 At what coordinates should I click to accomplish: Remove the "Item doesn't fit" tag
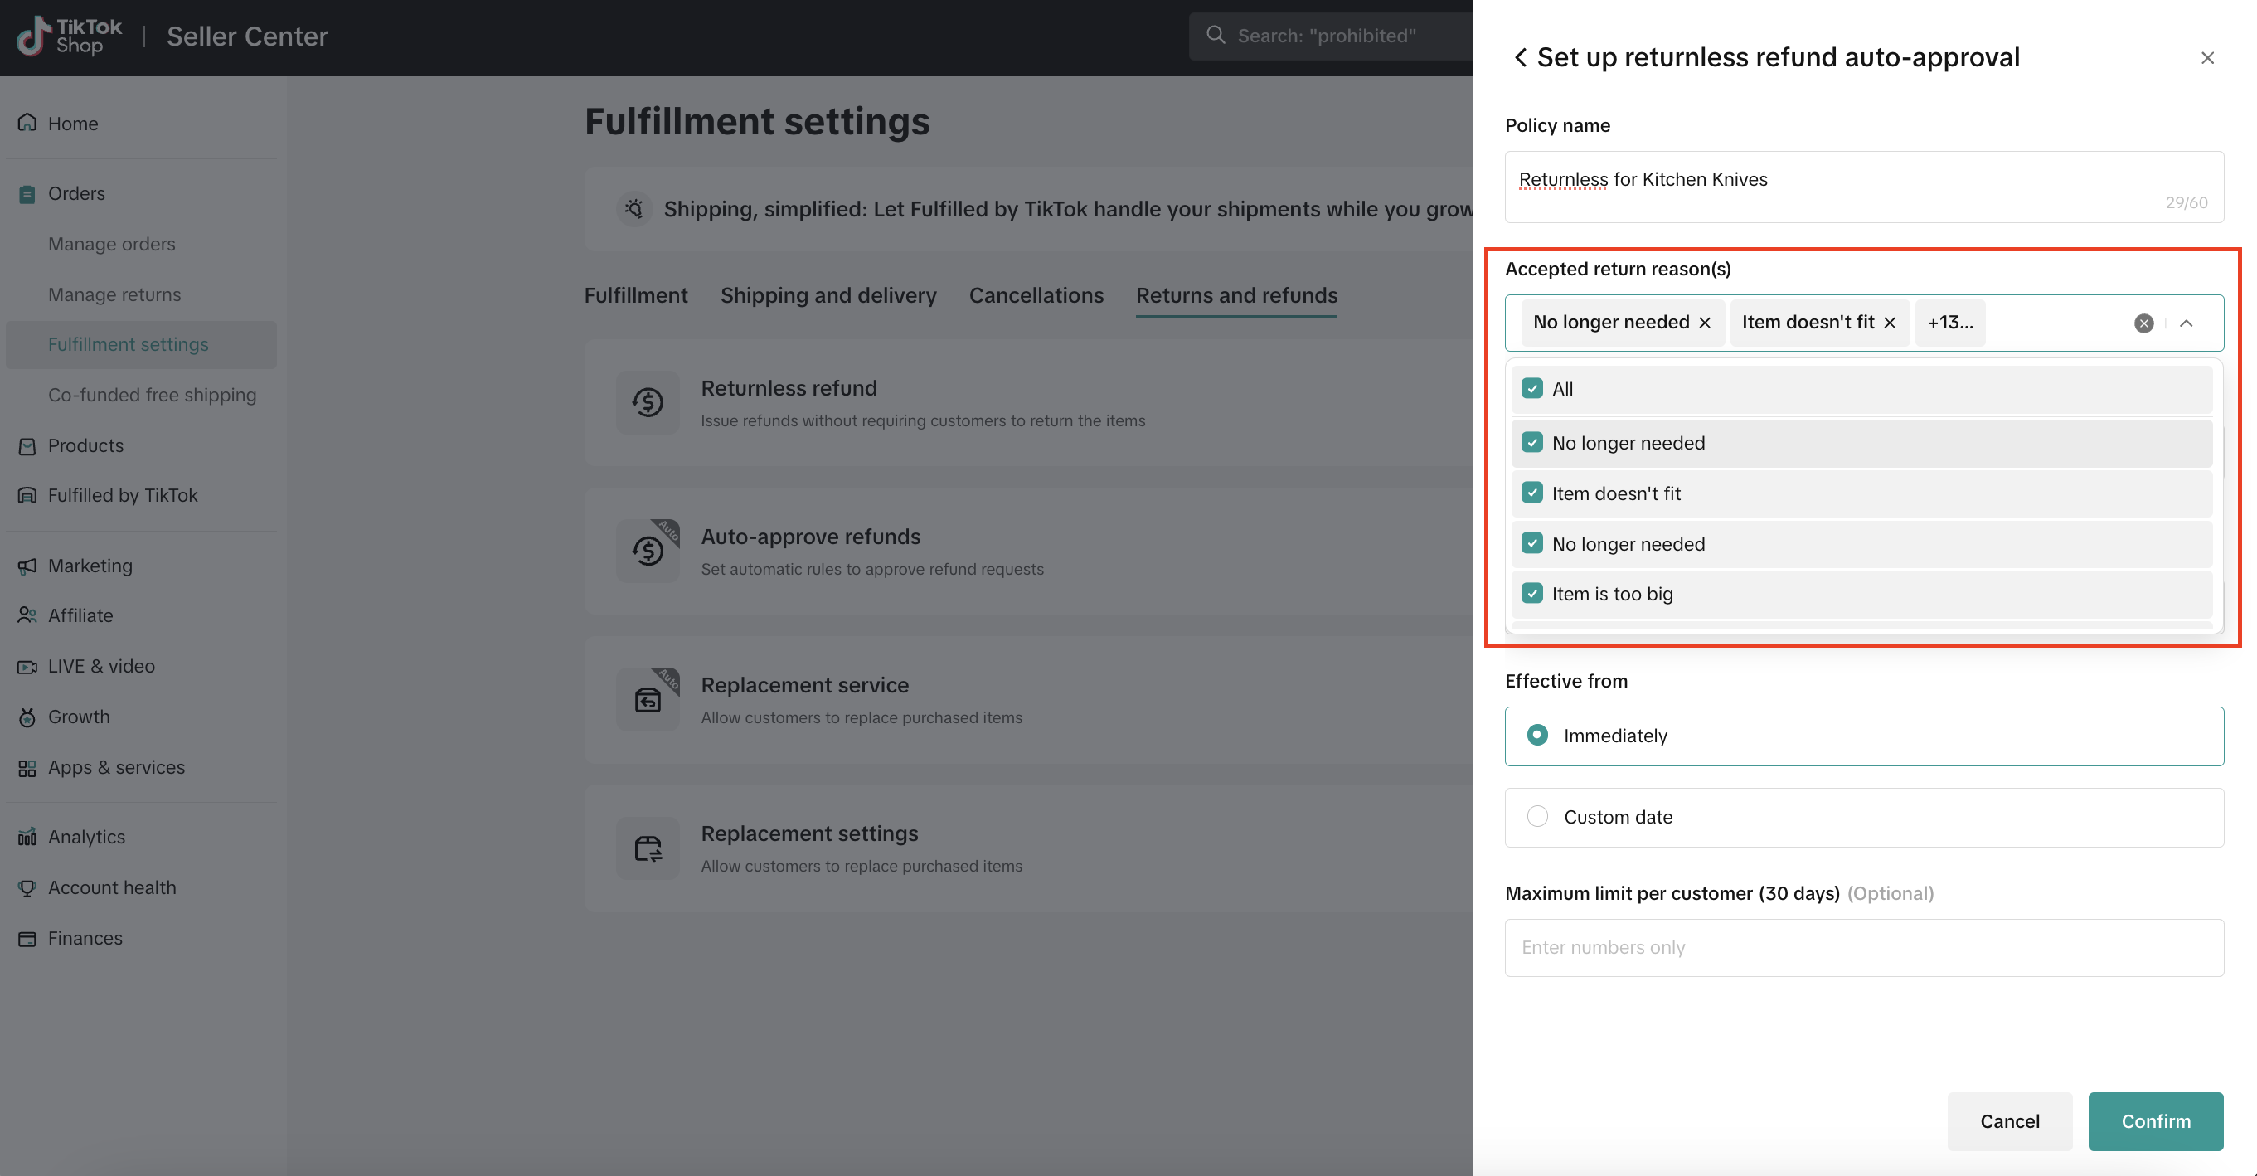(x=1890, y=323)
